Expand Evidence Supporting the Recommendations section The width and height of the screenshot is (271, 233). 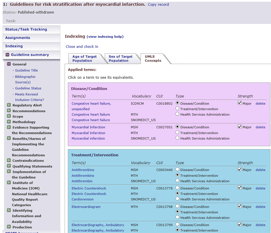(9, 127)
